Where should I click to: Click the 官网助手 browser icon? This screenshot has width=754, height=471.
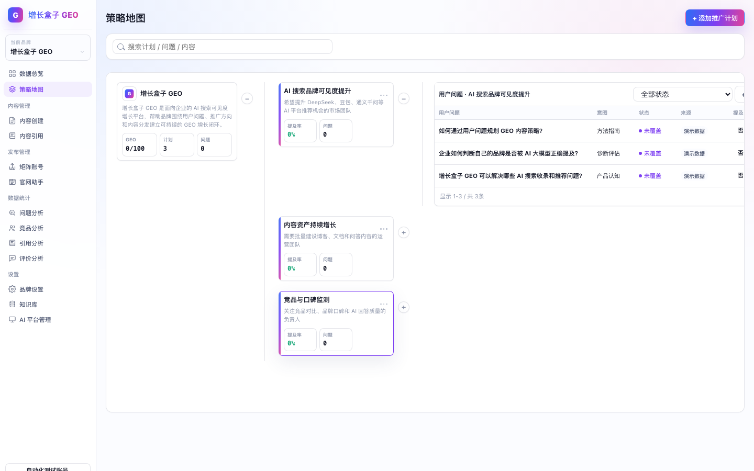click(12, 182)
